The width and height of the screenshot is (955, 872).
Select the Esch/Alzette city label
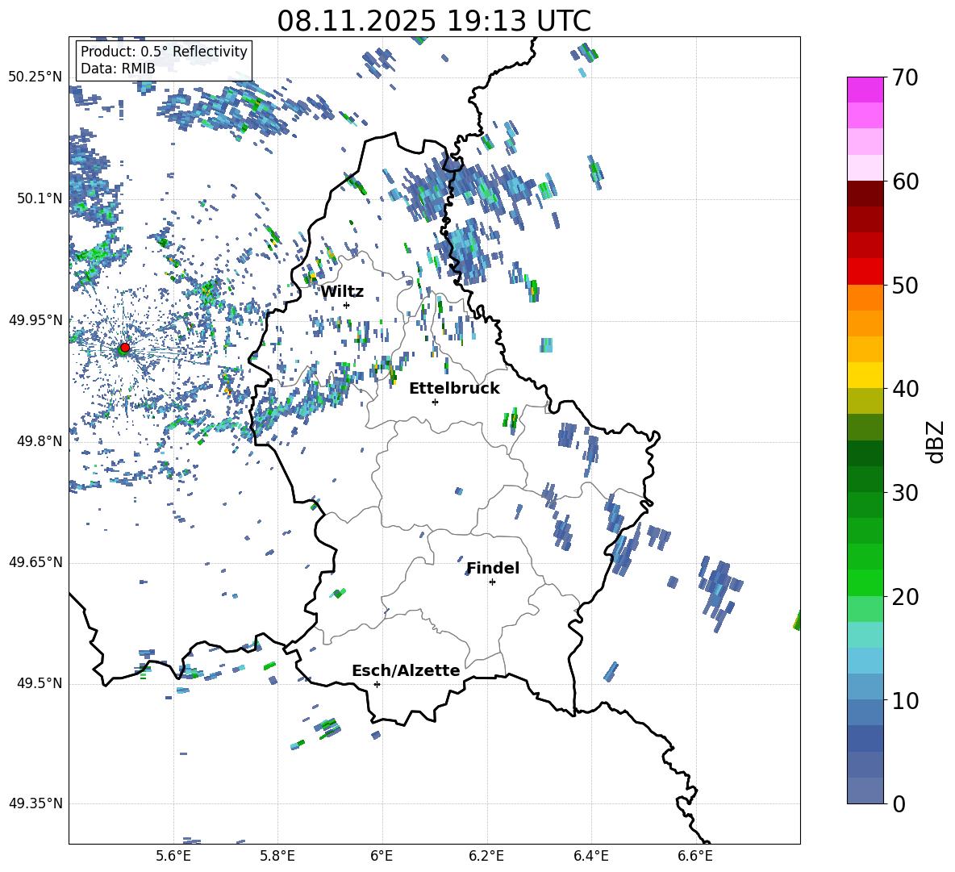point(406,670)
